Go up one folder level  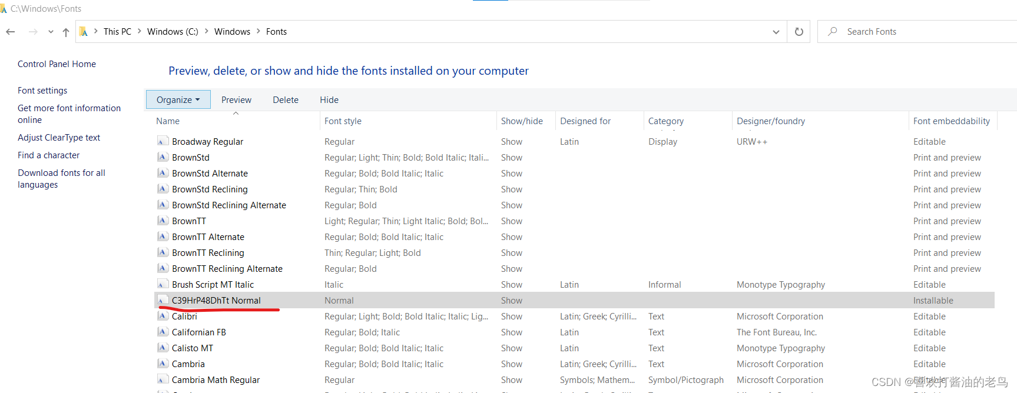tap(65, 32)
